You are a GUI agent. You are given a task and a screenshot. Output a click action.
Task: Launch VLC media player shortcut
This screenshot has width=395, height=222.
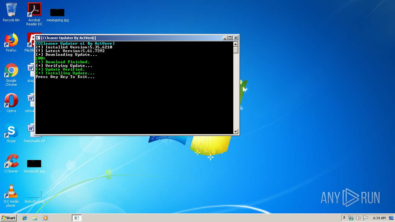(x=11, y=195)
